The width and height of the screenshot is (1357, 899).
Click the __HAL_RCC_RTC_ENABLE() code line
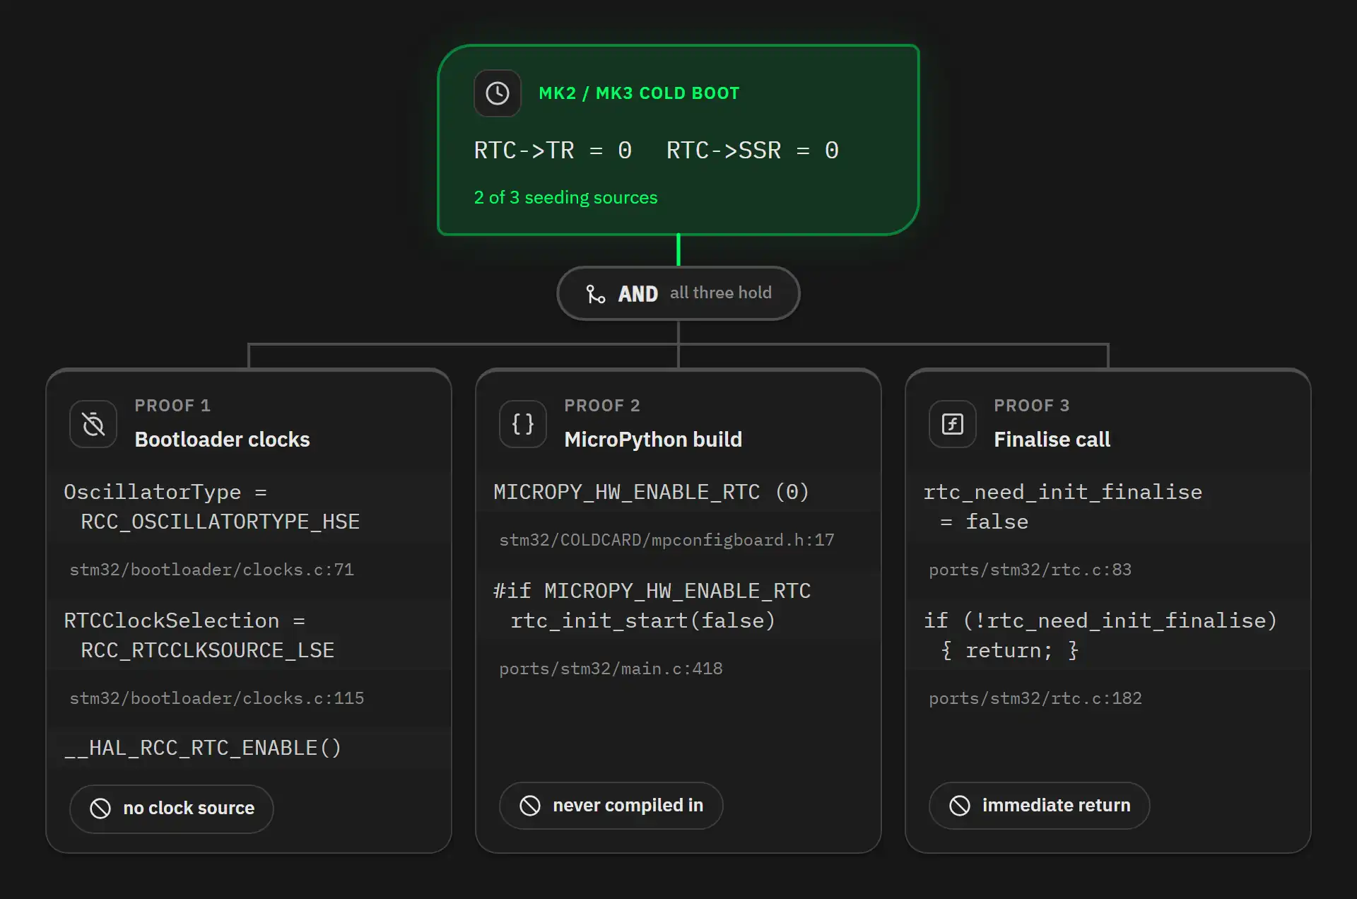pyautogui.click(x=249, y=748)
